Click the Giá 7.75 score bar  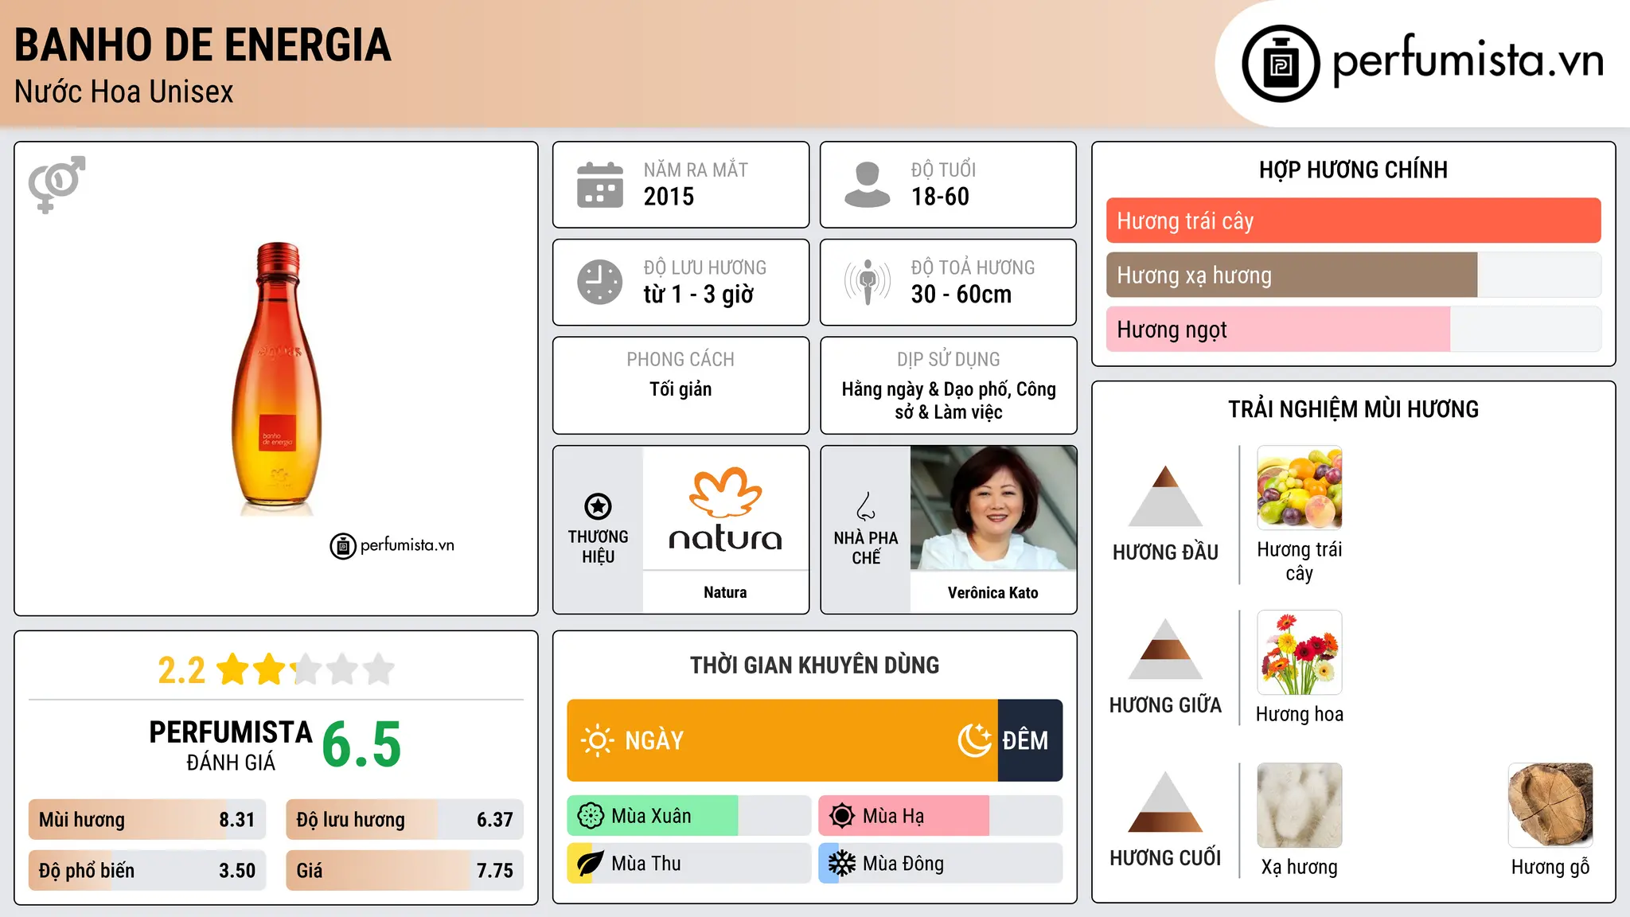tap(404, 870)
